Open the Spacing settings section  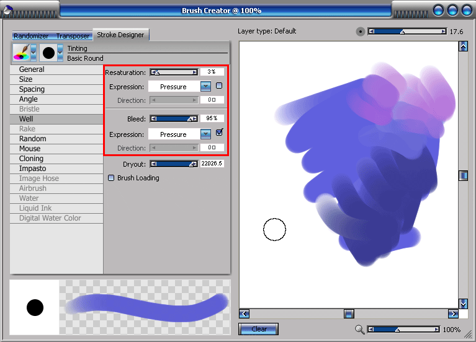(x=56, y=89)
